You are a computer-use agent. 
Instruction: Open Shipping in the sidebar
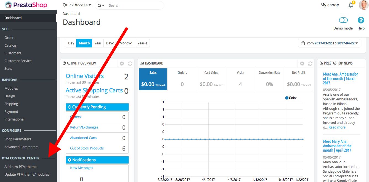click(x=11, y=104)
